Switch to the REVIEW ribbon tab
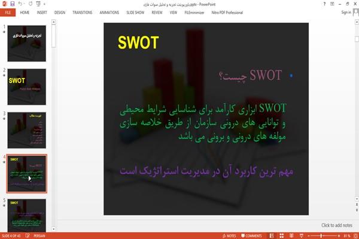The image size is (359, 239). pos(157,13)
